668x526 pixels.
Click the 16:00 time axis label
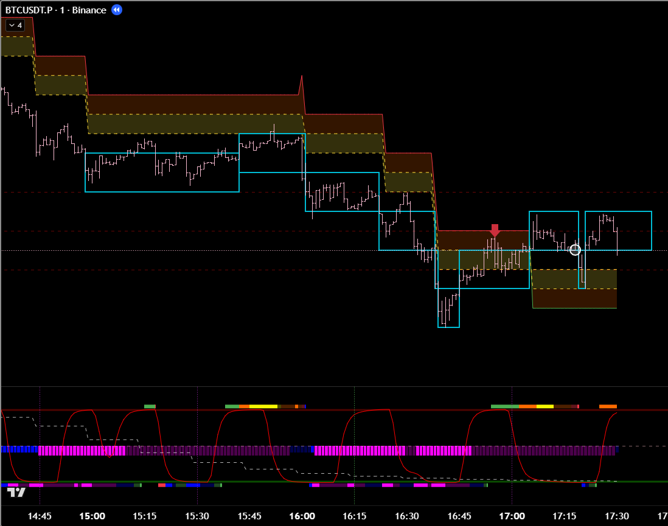tap(302, 516)
